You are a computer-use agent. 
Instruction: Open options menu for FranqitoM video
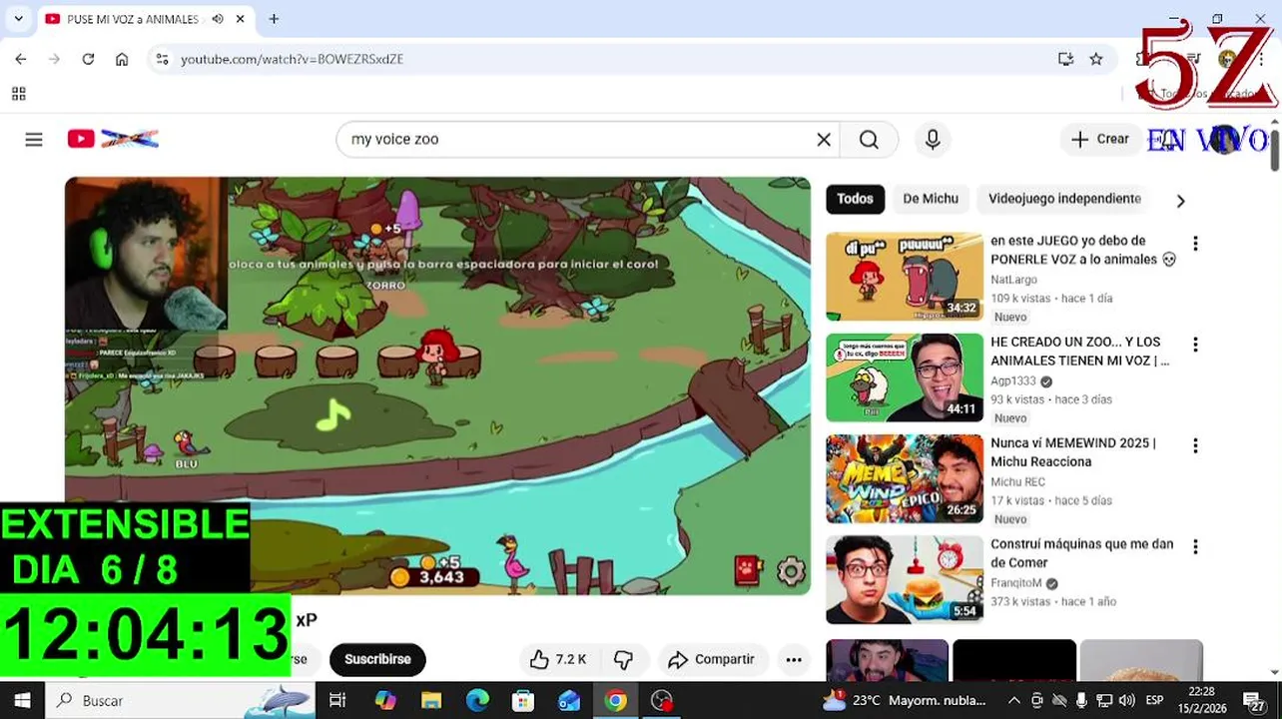pyautogui.click(x=1195, y=547)
